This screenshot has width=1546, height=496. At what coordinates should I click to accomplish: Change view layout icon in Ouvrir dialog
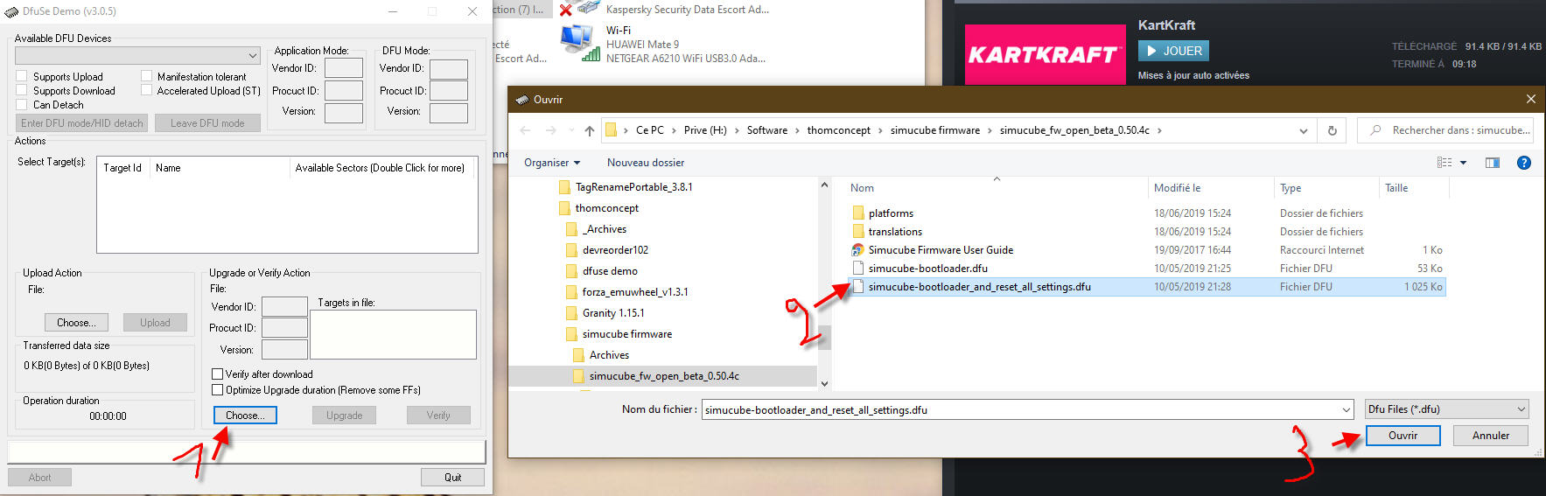1445,162
